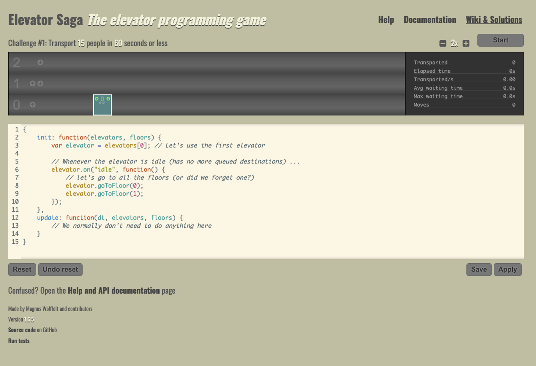Click the Run tests link
This screenshot has width=536, height=366.
[x=19, y=341]
